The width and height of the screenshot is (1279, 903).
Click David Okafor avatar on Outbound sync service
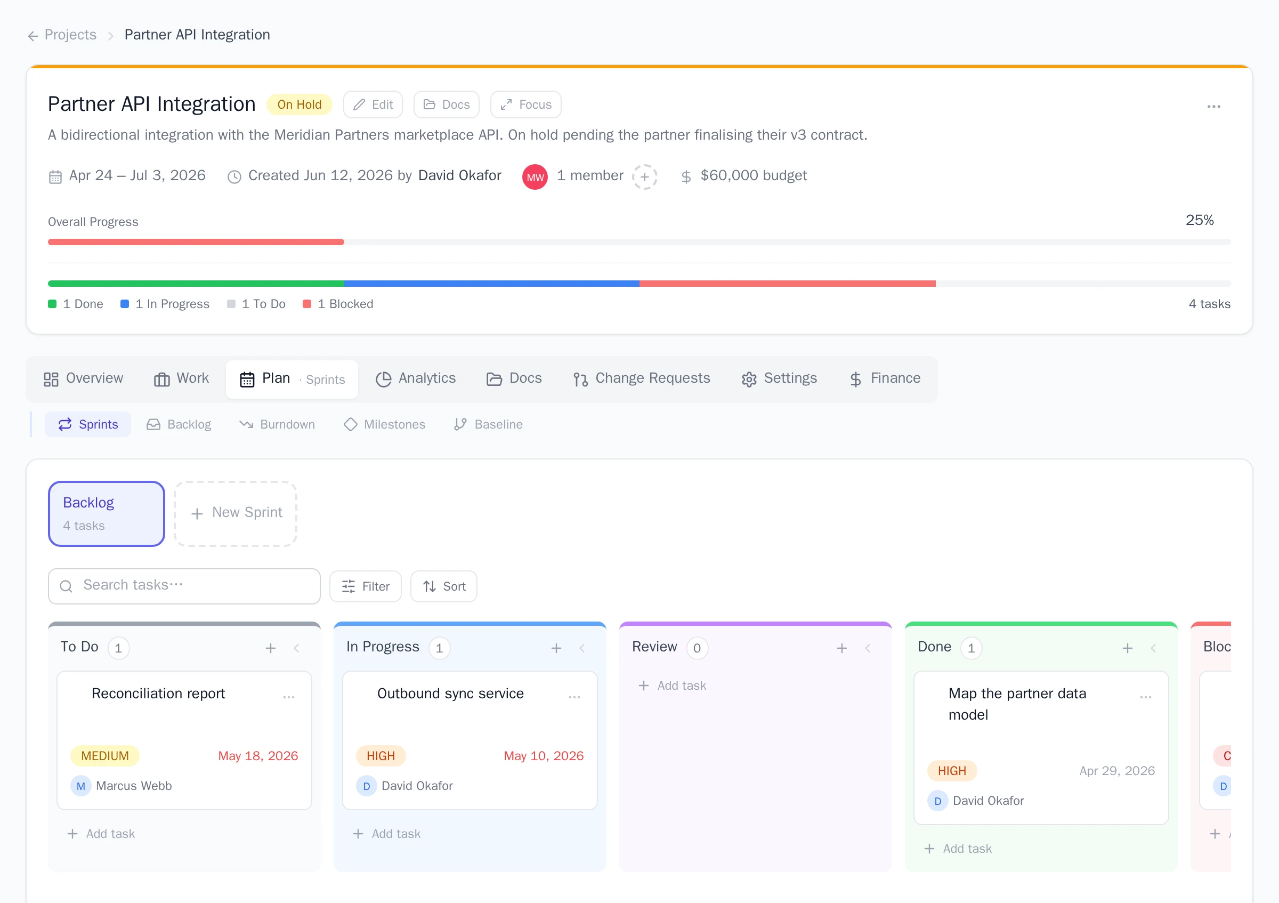(367, 786)
